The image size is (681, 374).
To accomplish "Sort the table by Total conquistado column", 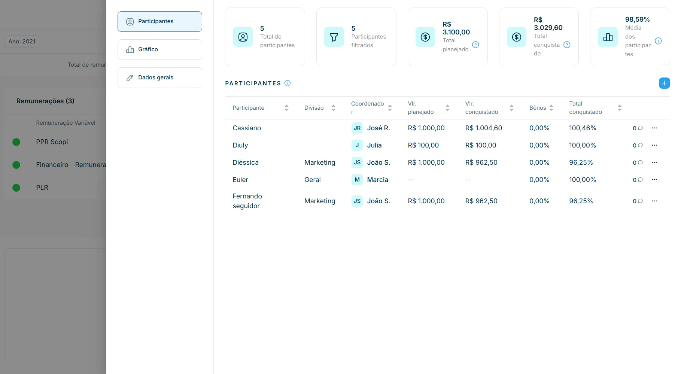I will tap(620, 108).
